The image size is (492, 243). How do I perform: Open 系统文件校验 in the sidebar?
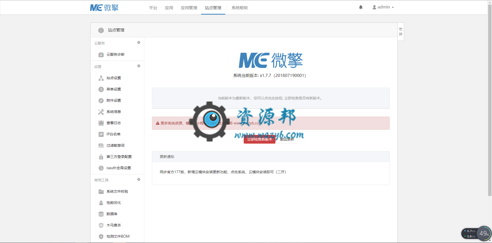click(117, 192)
